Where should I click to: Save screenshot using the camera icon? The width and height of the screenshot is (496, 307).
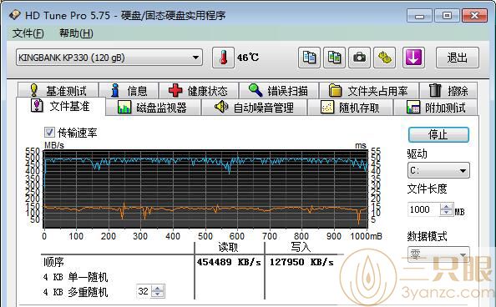tap(359, 58)
